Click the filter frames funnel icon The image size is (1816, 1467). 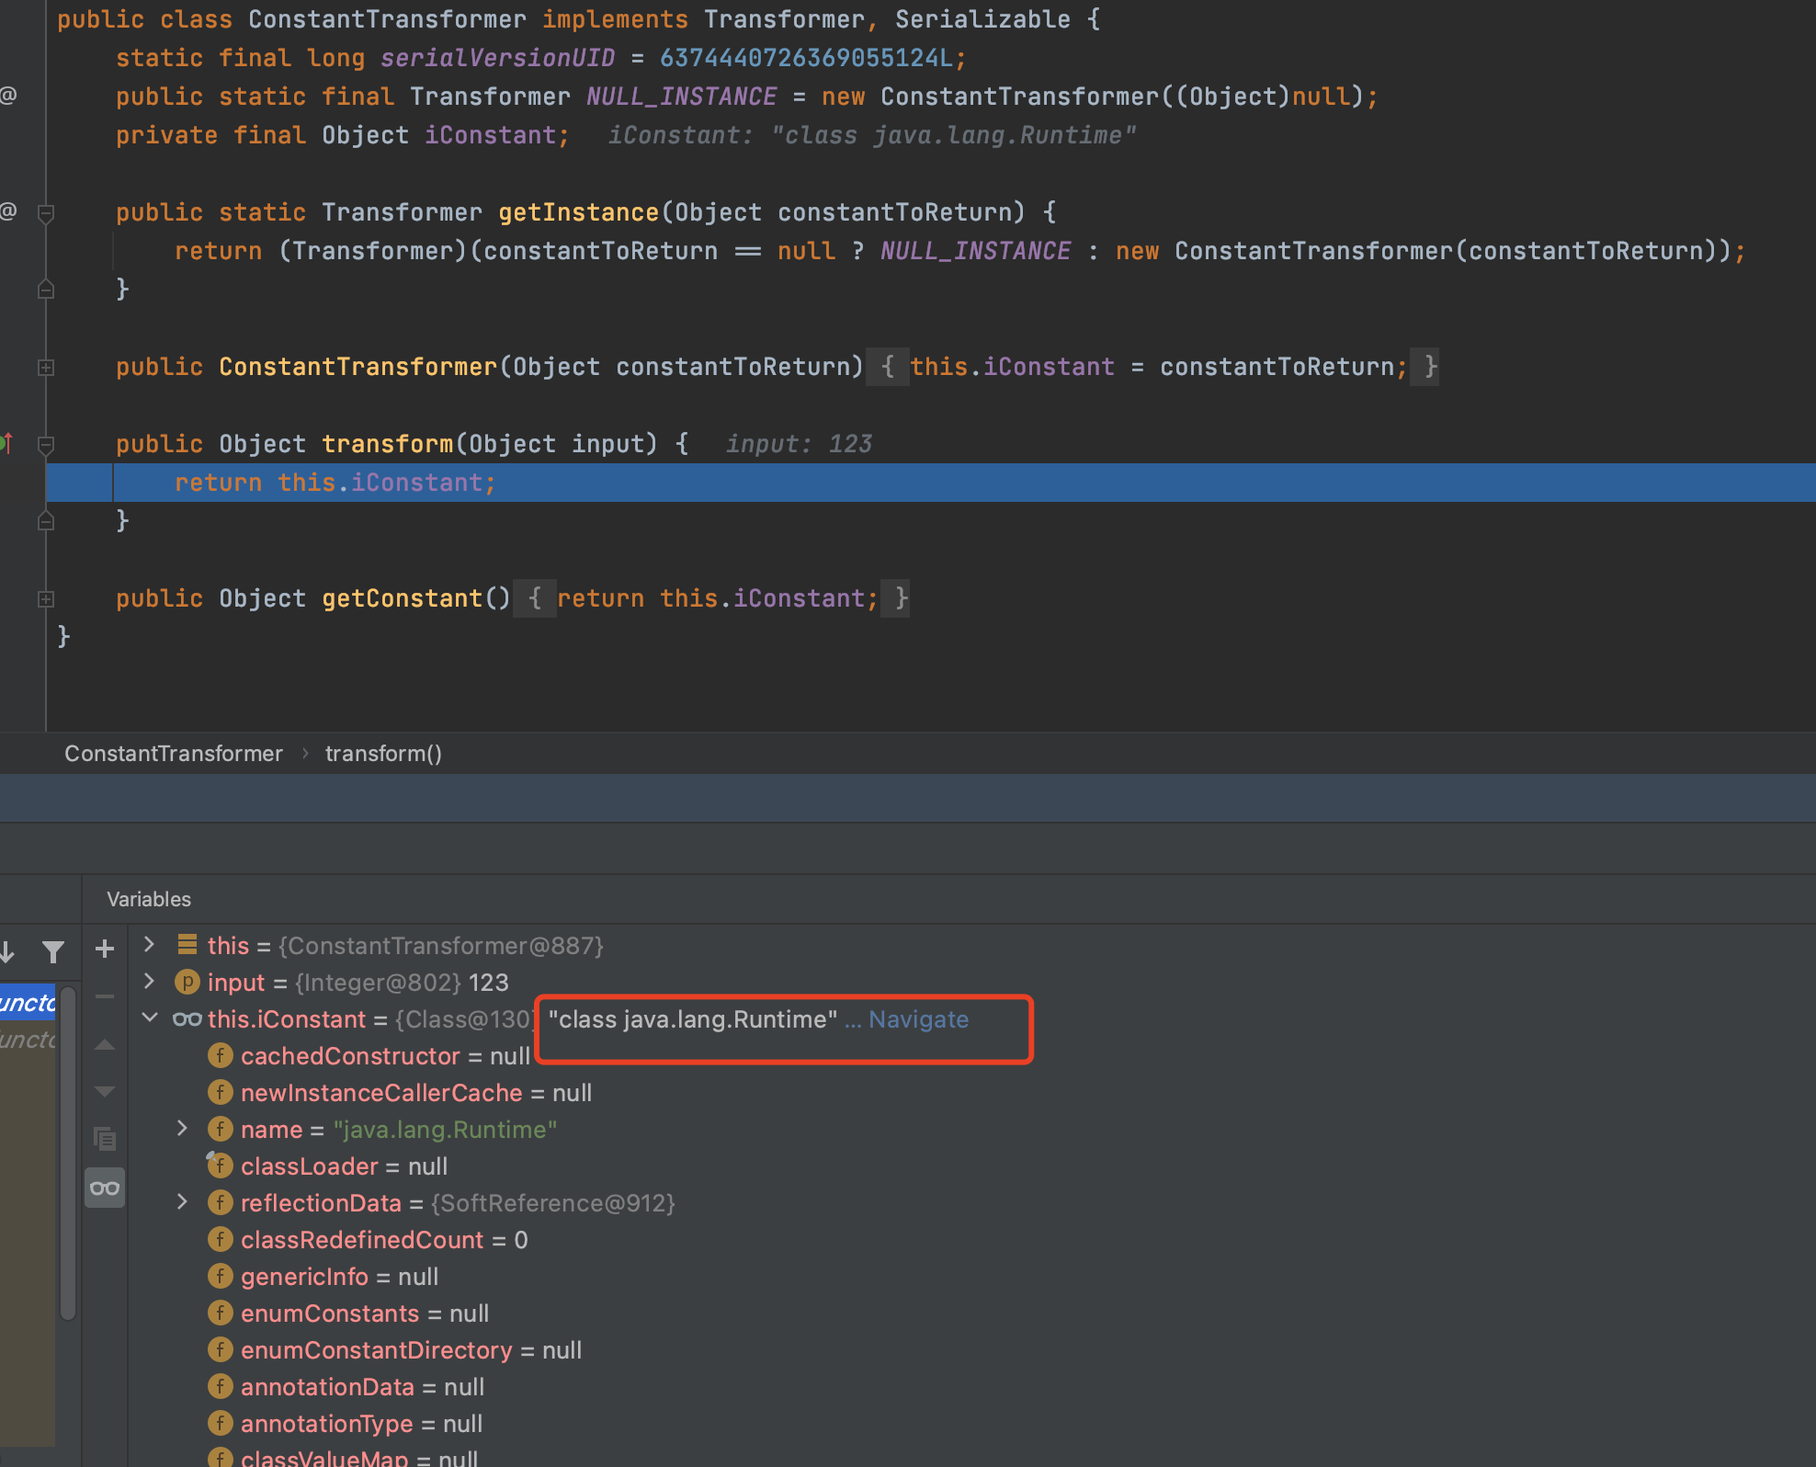click(53, 952)
